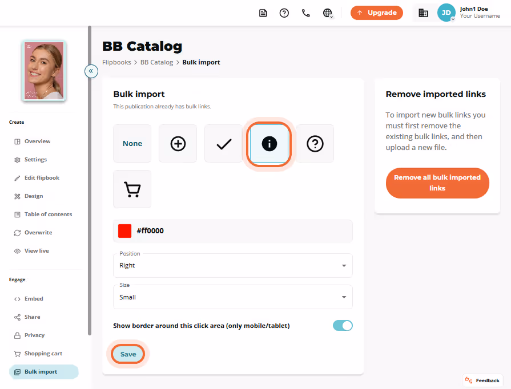Toggle show border around click area
This screenshot has height=389, width=511.
(343, 326)
